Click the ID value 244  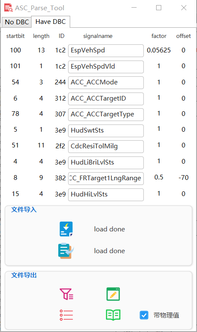(60, 82)
